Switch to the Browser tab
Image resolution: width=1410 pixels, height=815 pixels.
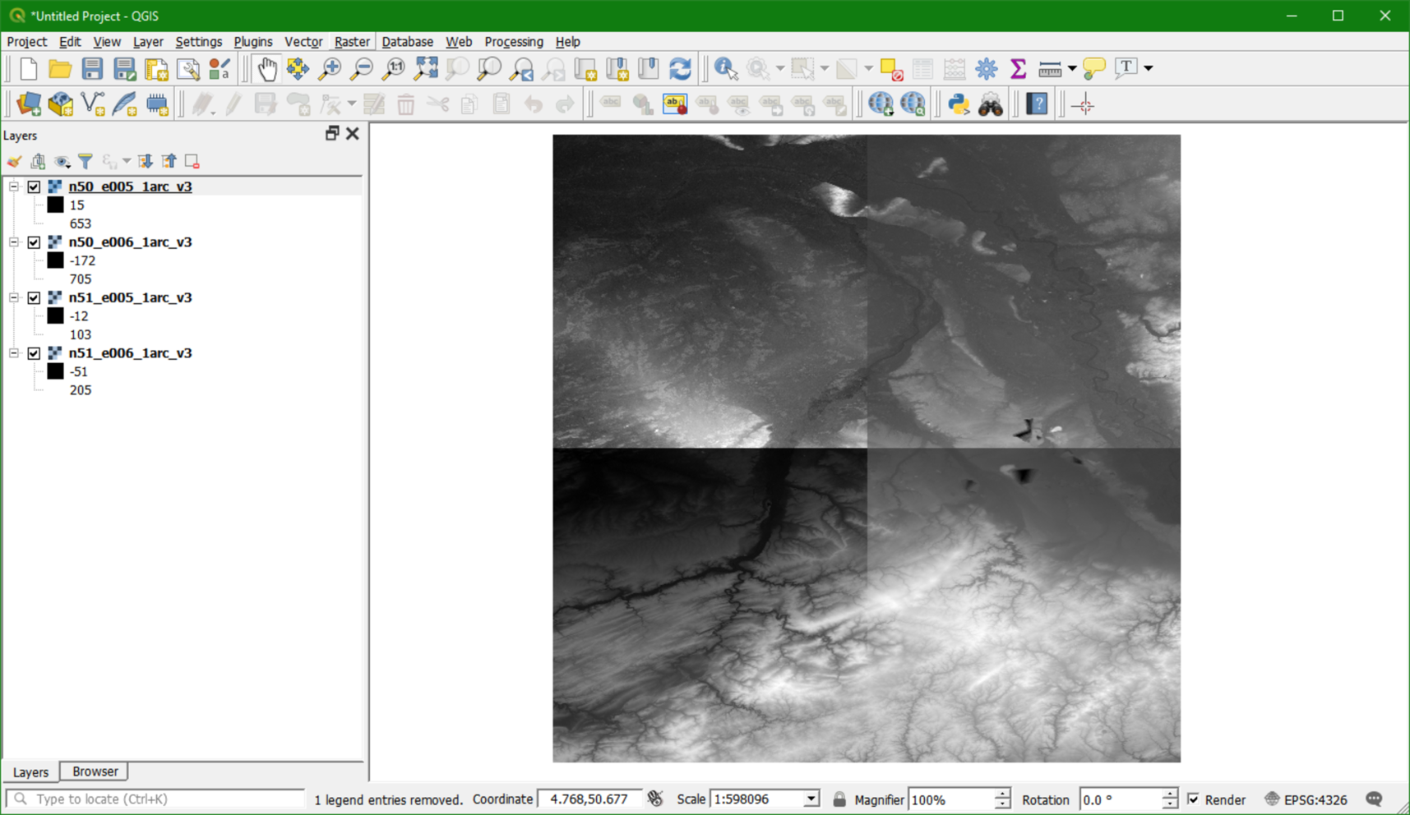[x=94, y=771]
